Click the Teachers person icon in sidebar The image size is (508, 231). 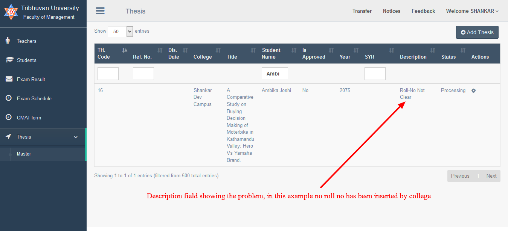coord(8,41)
